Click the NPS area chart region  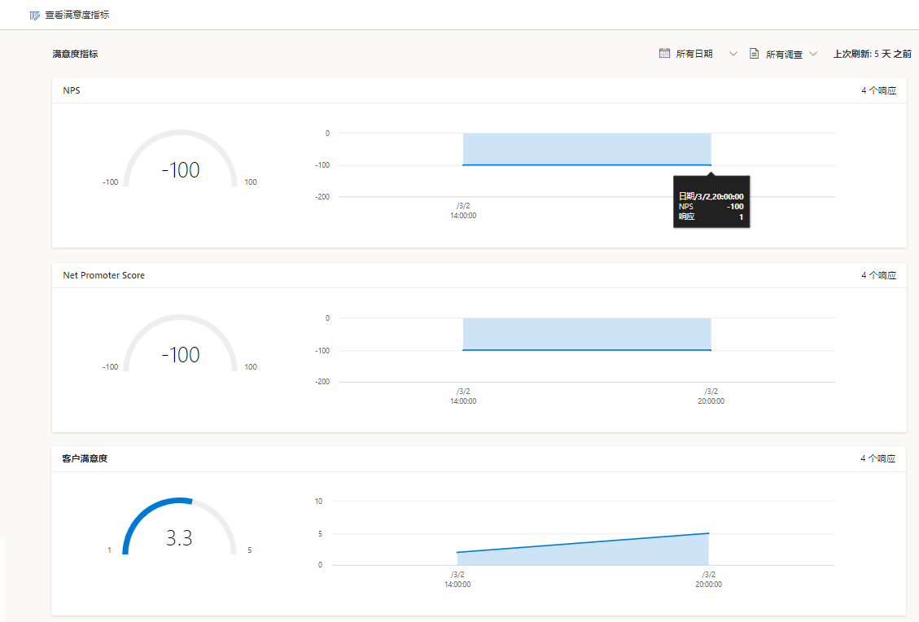[x=587, y=150]
